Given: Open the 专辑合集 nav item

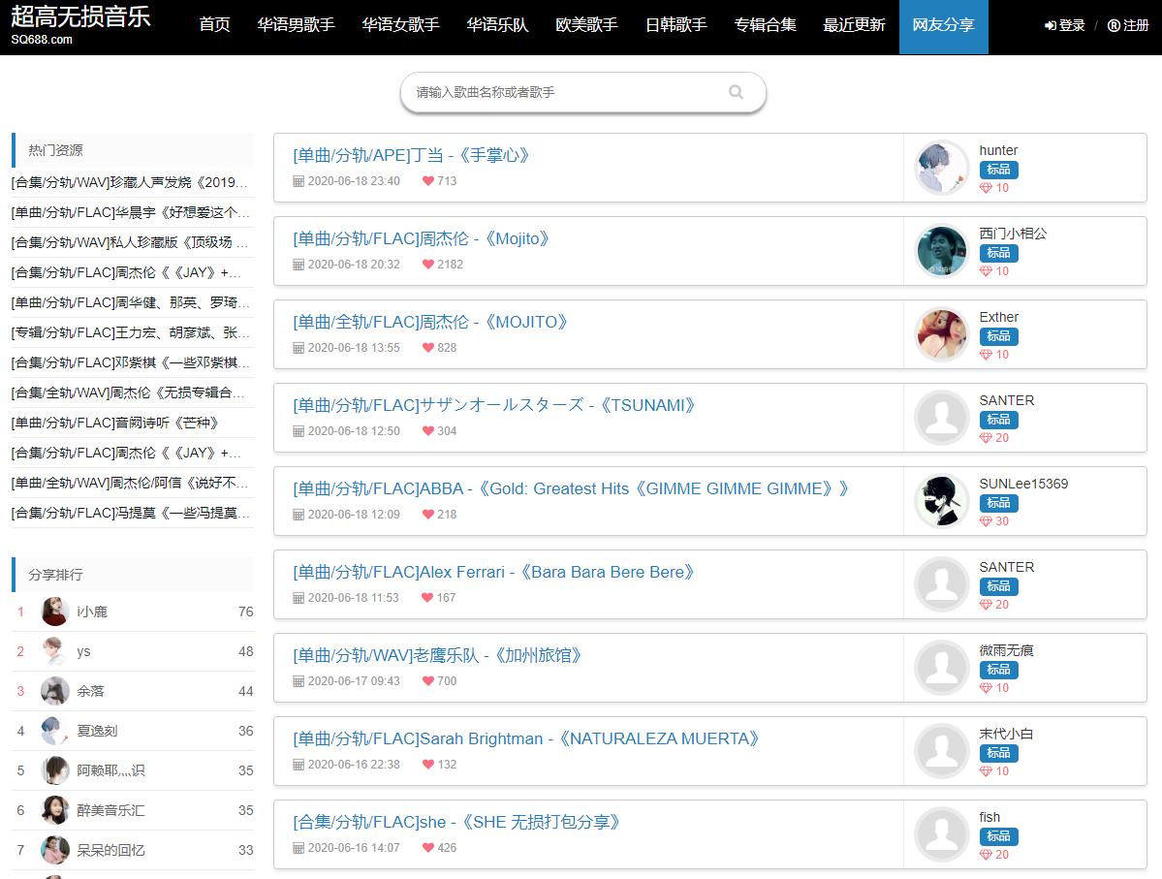Looking at the screenshot, I should tap(766, 25).
